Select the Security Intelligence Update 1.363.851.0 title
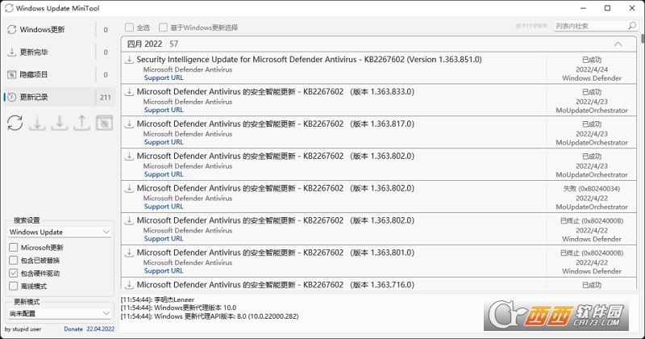645x339 pixels. tap(309, 59)
